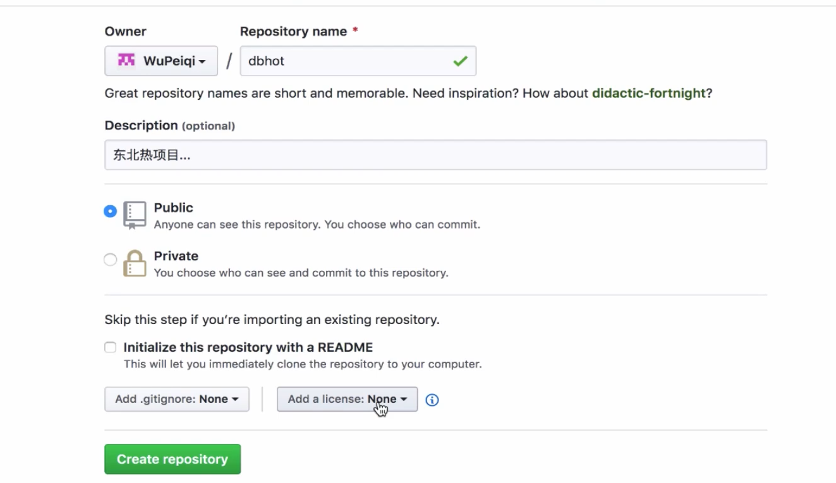Image resolution: width=836 pixels, height=483 pixels.
Task: Click the bold "Private" option label
Action: click(176, 256)
